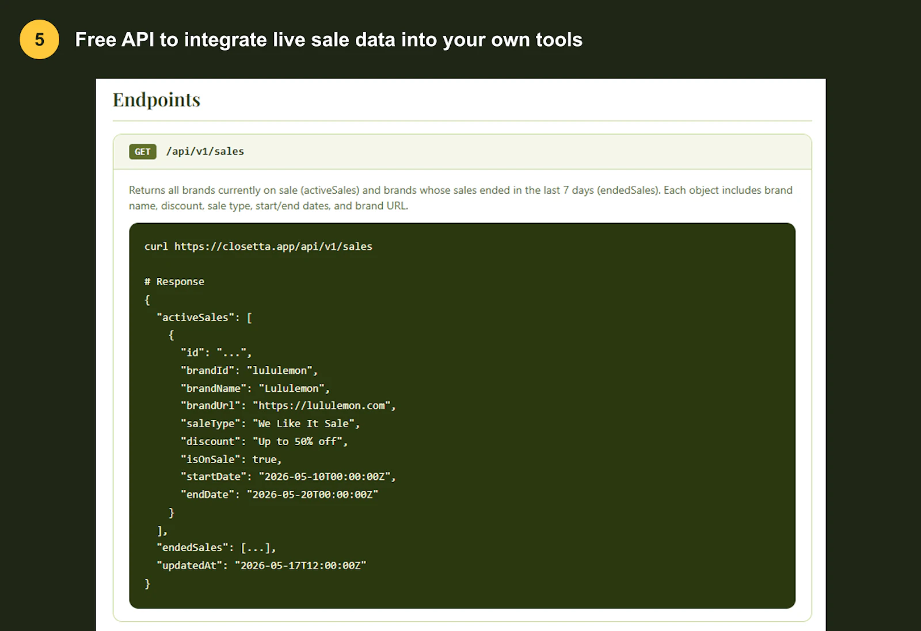Click the '# Response' comment line
This screenshot has width=921, height=631.
174,281
